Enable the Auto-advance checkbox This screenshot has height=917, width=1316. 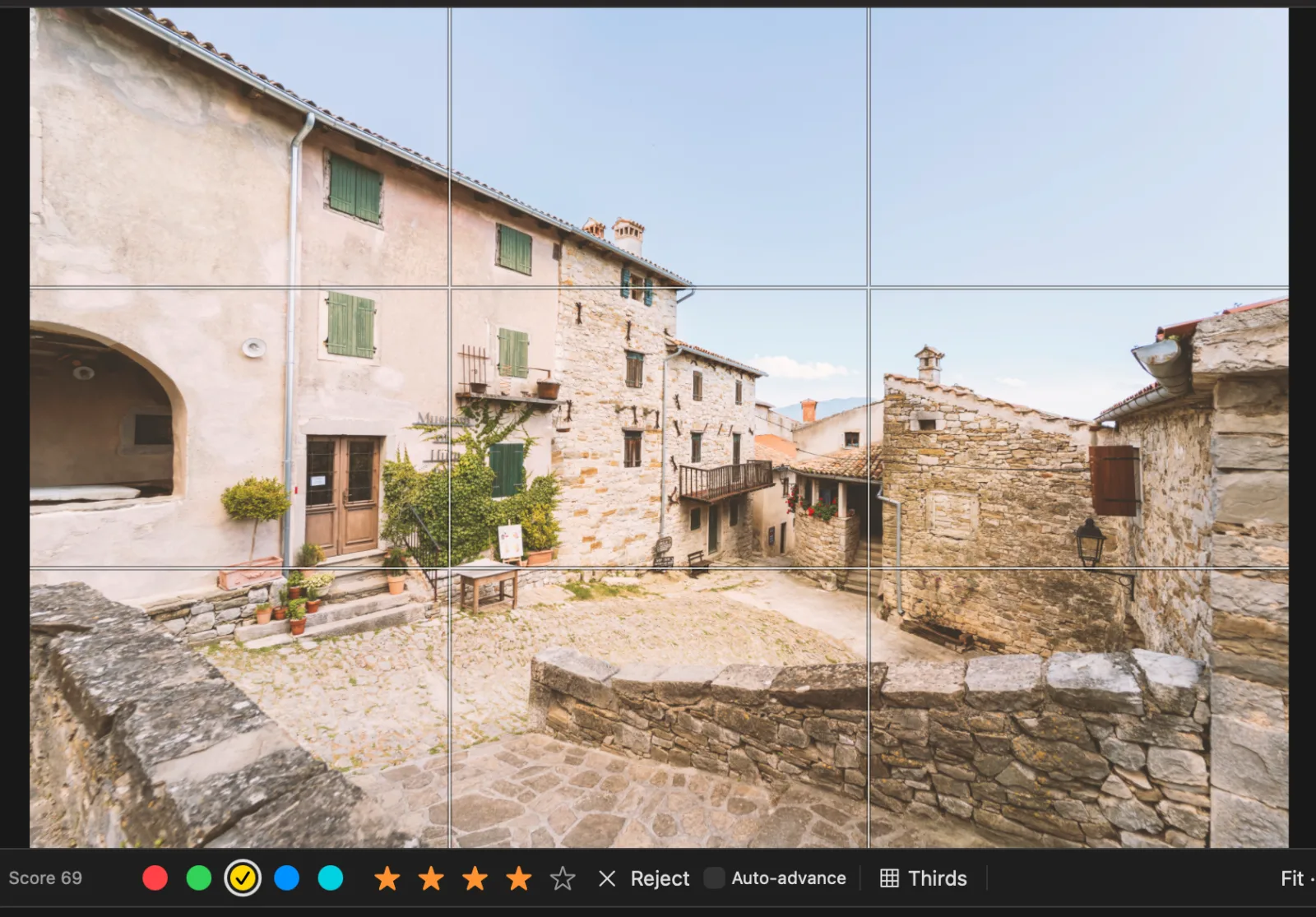point(714,878)
